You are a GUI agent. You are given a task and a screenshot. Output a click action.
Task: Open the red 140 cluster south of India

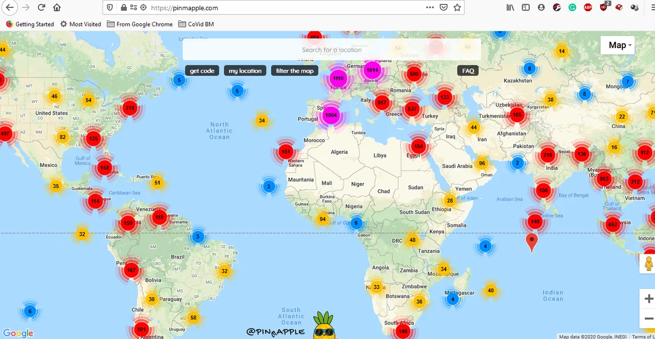[535, 221]
